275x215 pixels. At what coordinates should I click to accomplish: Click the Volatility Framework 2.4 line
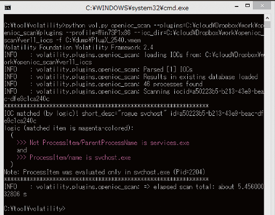[x=79, y=47]
